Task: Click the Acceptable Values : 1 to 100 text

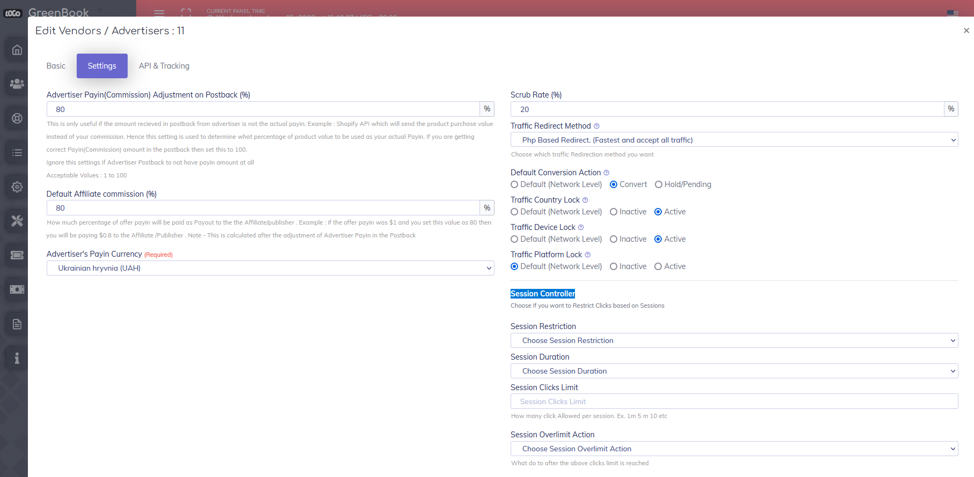Action: click(x=87, y=175)
